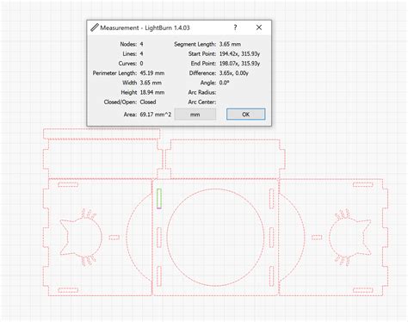
Task: Click the Perimeter Length value 45.19 mm
Action: (152, 73)
